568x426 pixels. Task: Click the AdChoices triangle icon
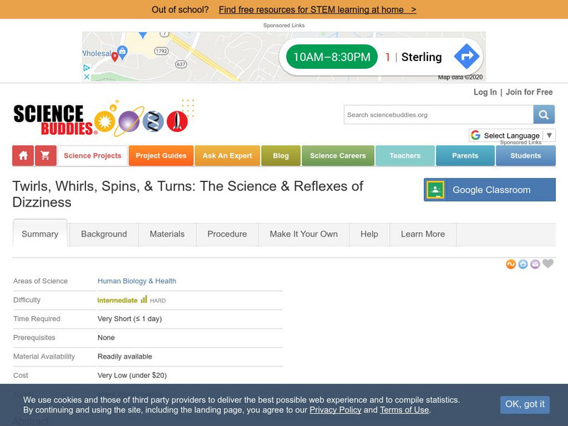point(87,67)
